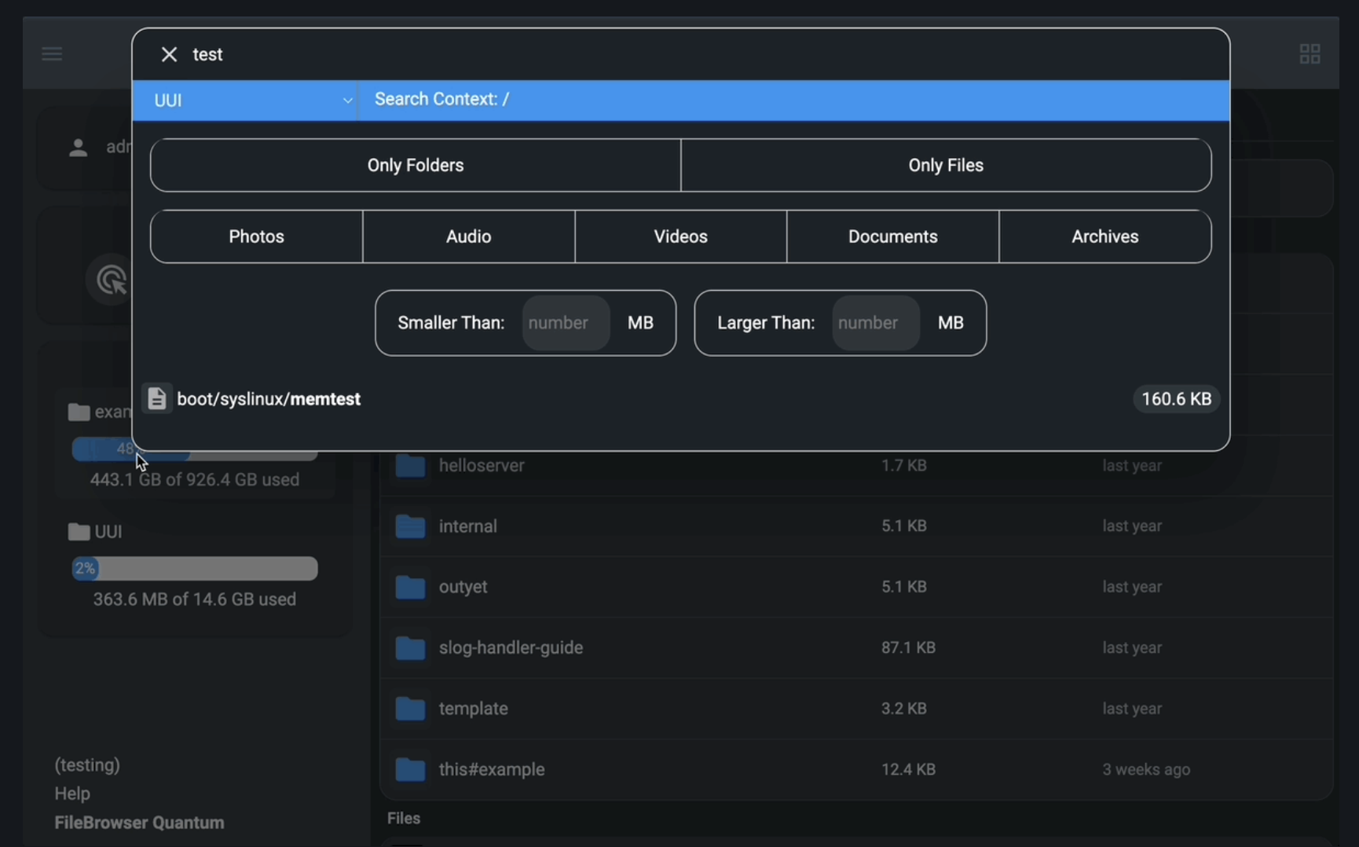1359x847 pixels.
Task: Click the folder icon of template
Action: coord(410,709)
